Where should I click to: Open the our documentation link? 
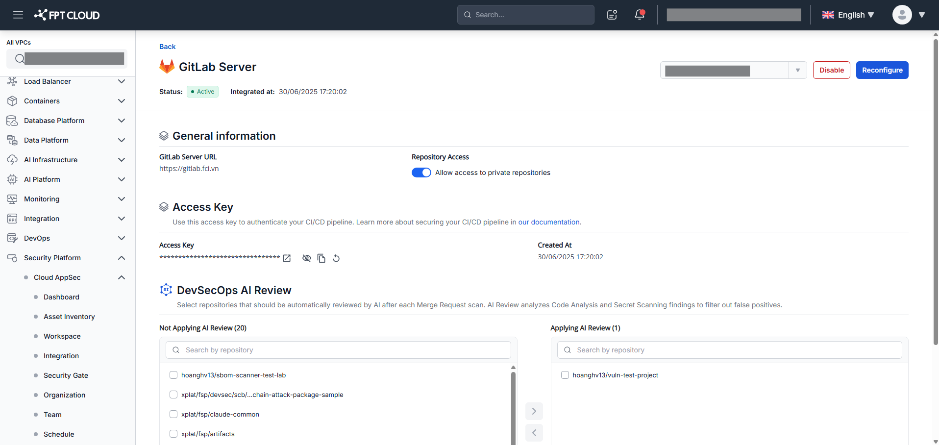(x=549, y=222)
